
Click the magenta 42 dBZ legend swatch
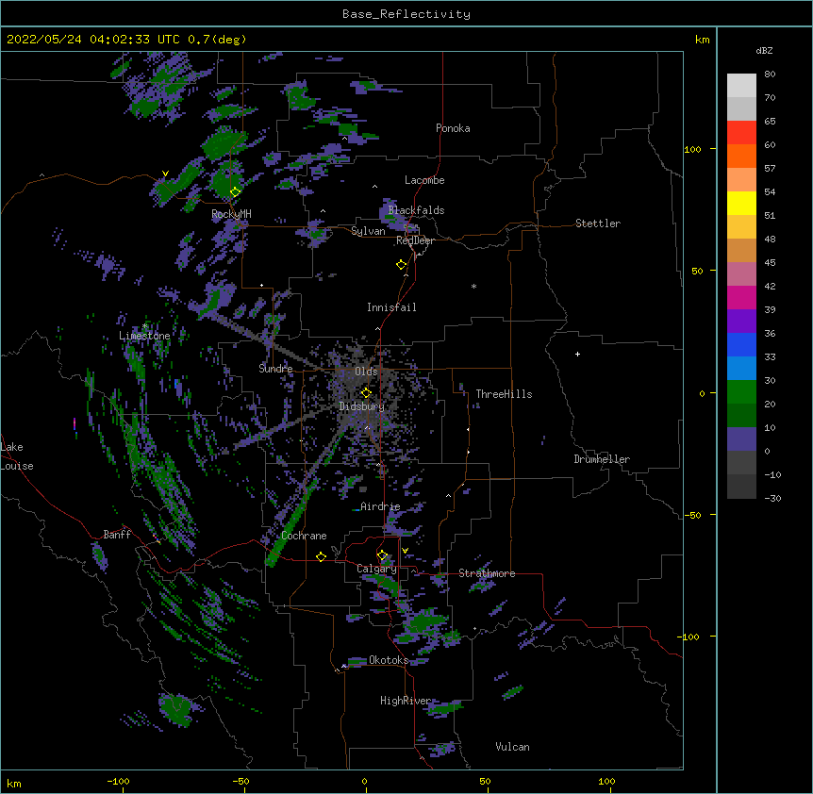tap(741, 297)
